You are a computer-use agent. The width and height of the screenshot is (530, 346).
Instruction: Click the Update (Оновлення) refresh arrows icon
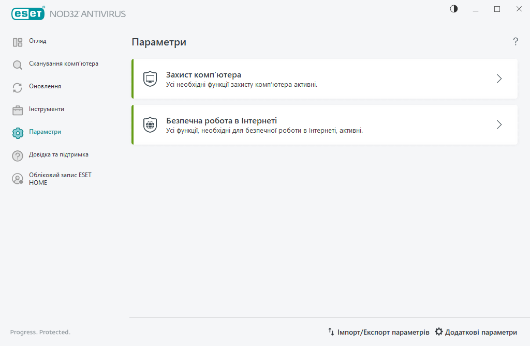(x=18, y=88)
